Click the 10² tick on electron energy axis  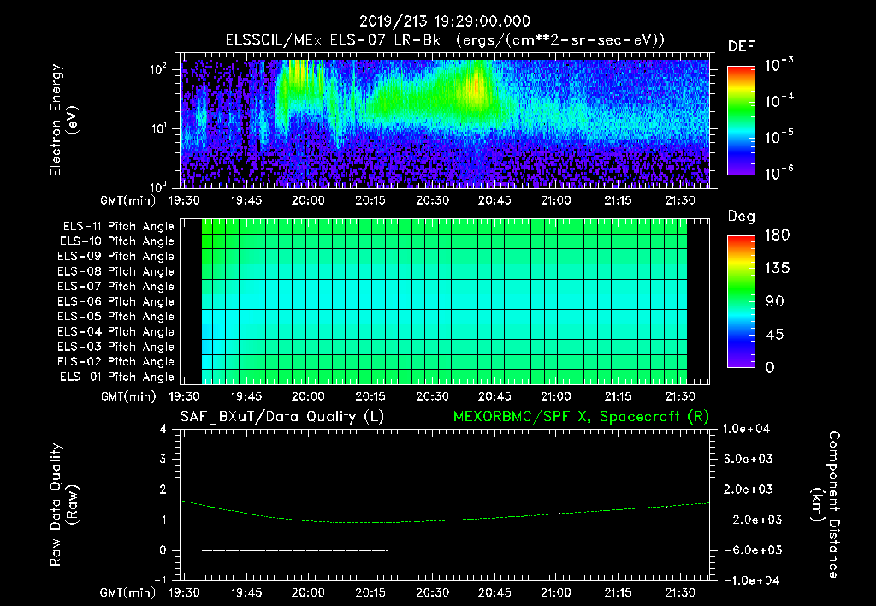click(158, 69)
